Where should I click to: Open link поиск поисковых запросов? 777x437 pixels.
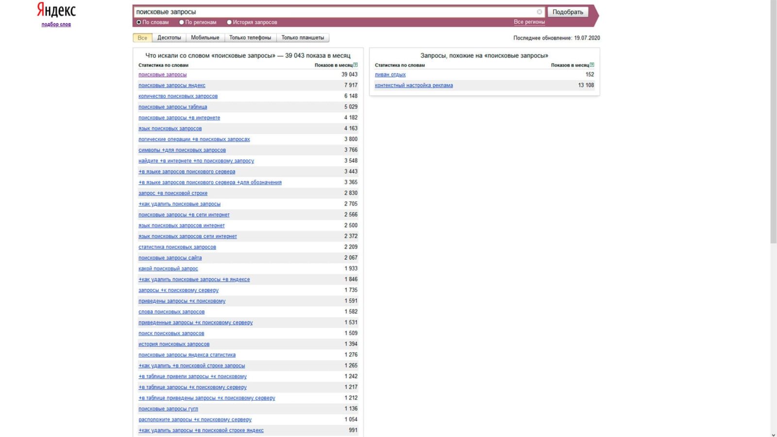point(171,333)
